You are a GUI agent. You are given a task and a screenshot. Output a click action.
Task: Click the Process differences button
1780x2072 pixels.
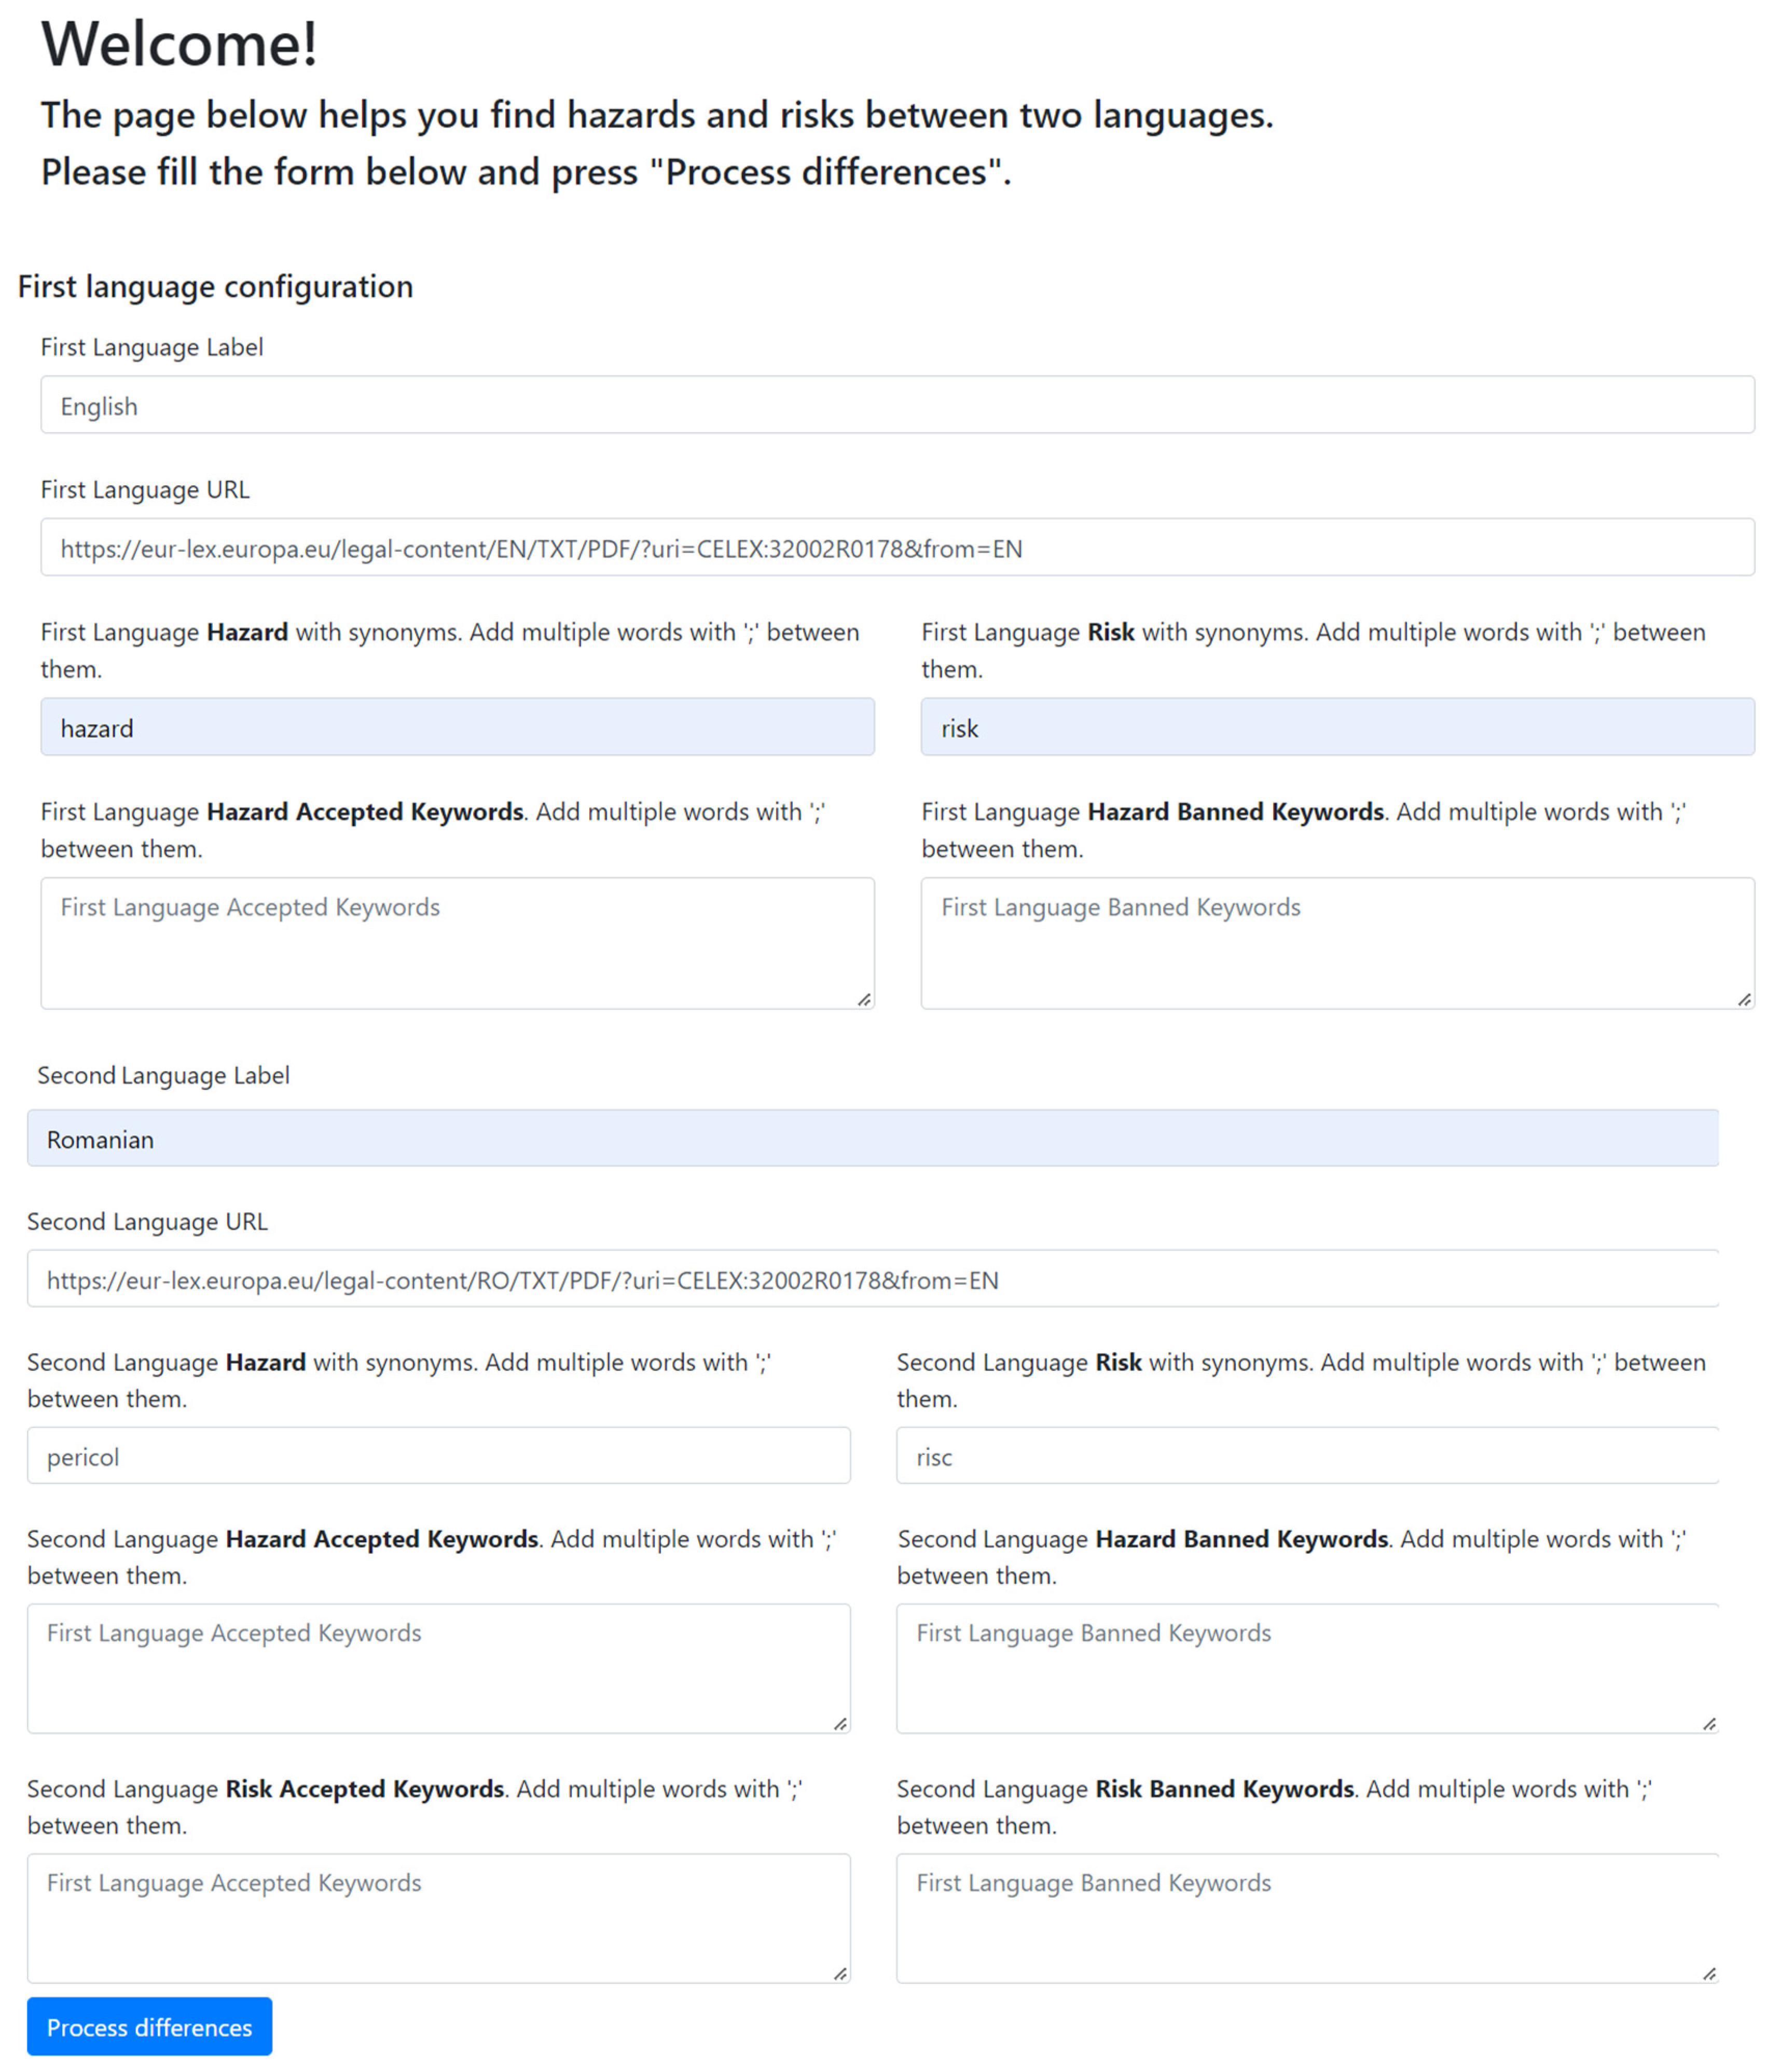pos(149,2026)
